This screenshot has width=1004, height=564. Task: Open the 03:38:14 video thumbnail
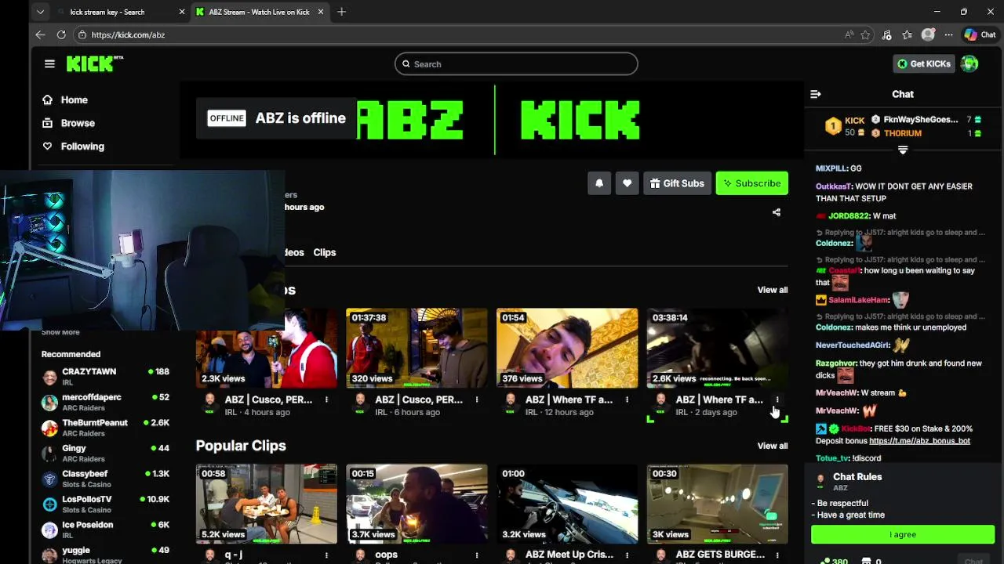click(x=718, y=348)
